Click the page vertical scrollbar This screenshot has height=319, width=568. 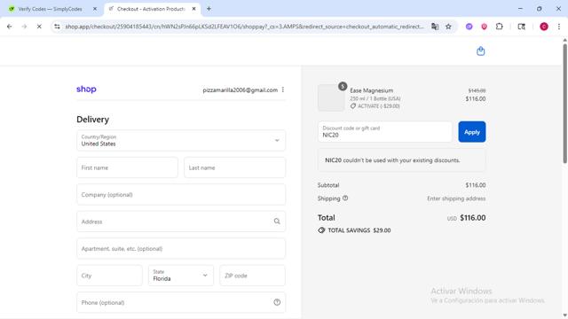pyautogui.click(x=564, y=103)
